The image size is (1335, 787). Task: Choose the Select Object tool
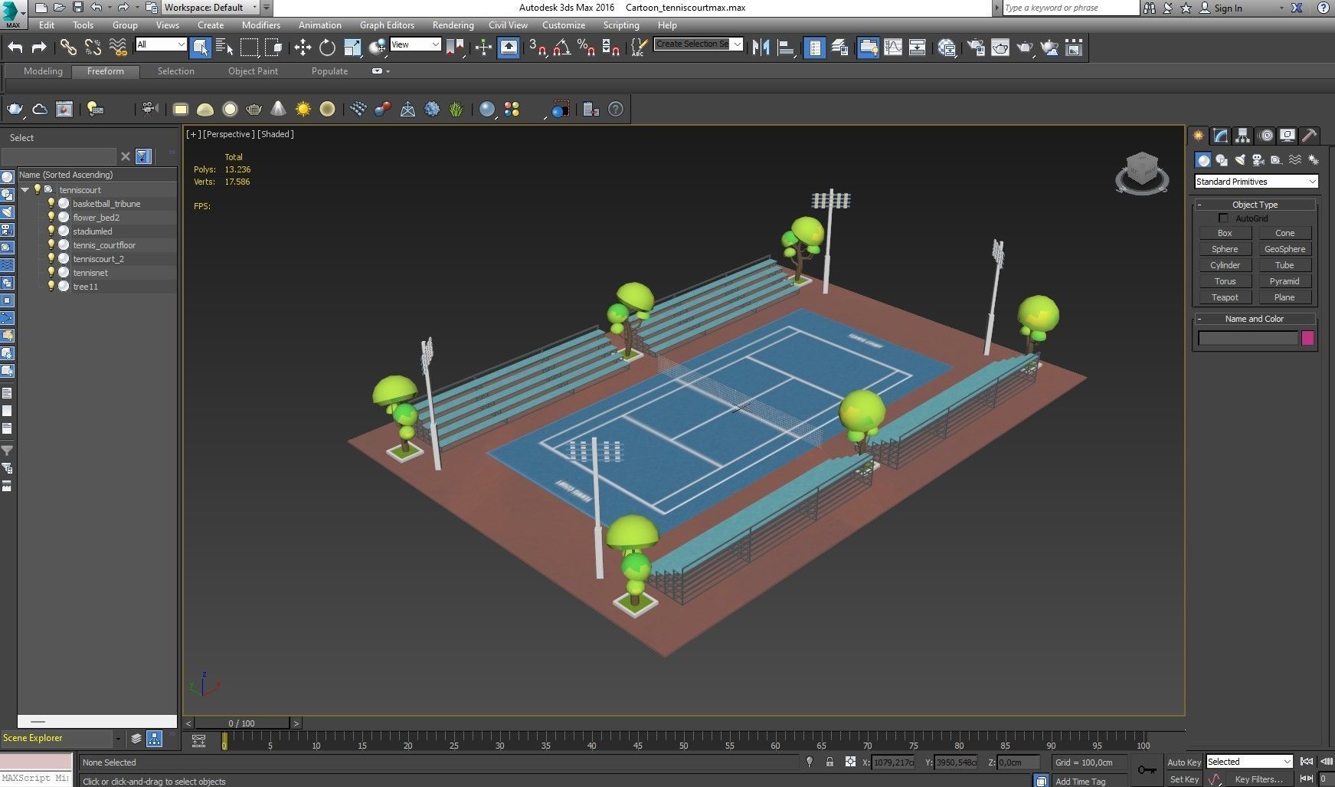200,48
